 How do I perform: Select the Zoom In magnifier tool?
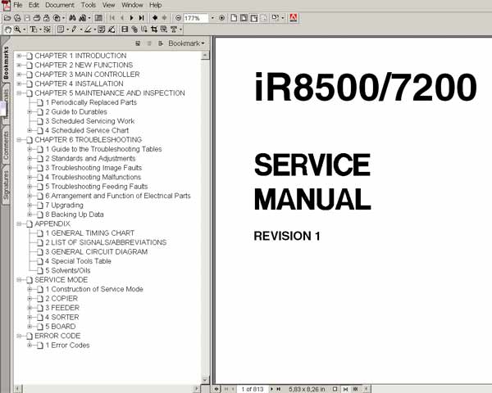[x=17, y=29]
